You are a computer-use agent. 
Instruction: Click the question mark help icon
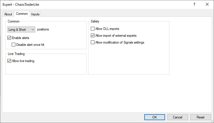point(194,4)
